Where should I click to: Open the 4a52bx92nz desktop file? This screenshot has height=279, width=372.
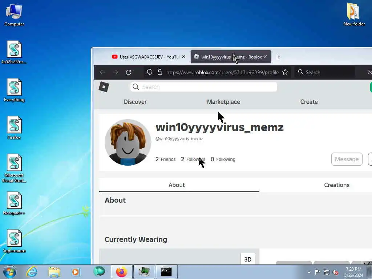(x=14, y=52)
